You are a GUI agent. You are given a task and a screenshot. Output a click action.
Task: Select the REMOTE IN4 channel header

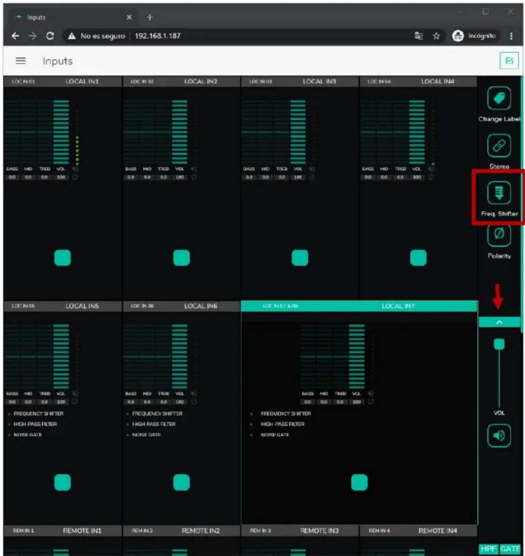[418, 530]
